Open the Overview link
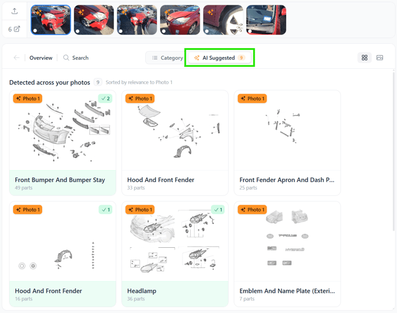This screenshot has width=397, height=313. tap(41, 58)
